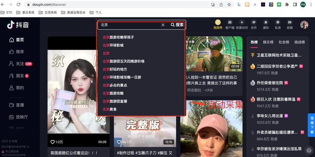Image resolution: width=315 pixels, height=157 pixels.
Task: Select suggestion 北京旅游攻略
Action: click(x=113, y=93)
